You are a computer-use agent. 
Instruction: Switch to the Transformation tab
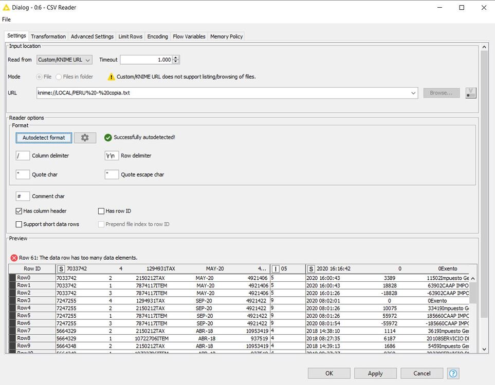[48, 36]
